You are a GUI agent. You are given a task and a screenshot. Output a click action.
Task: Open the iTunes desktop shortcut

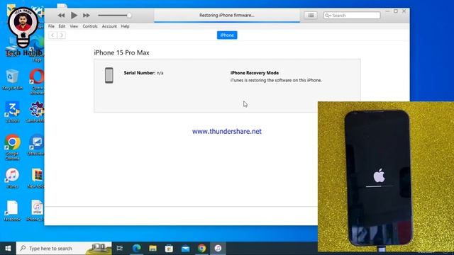click(x=12, y=178)
